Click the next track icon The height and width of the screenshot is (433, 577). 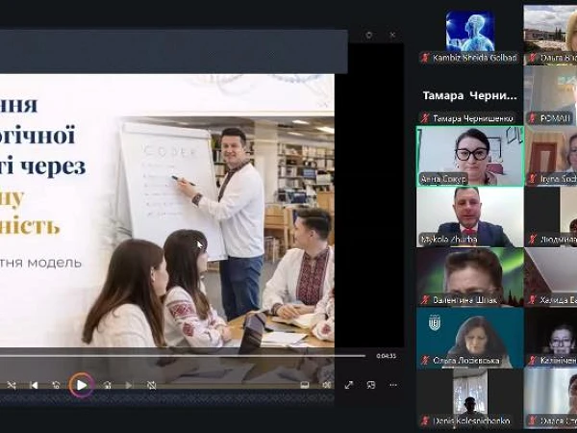click(129, 385)
